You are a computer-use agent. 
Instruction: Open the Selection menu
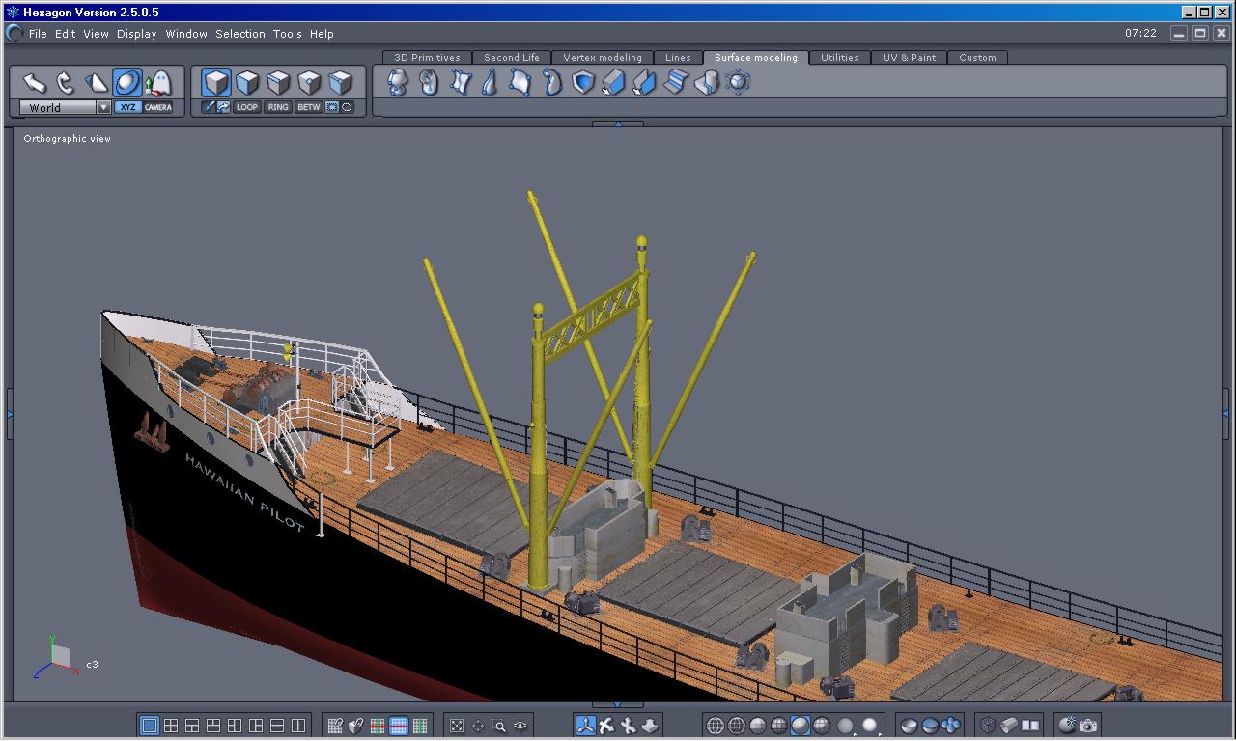(239, 34)
